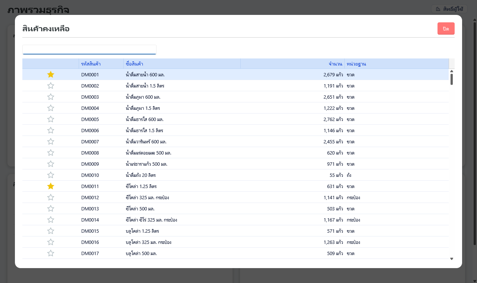The height and width of the screenshot is (283, 477).
Task: Click star beside DM0015
Action: tap(51, 231)
